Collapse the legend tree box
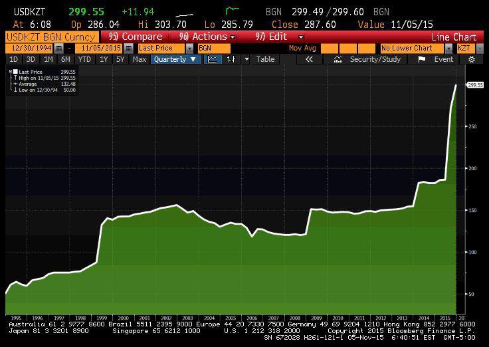489x347 pixels. coord(10,71)
